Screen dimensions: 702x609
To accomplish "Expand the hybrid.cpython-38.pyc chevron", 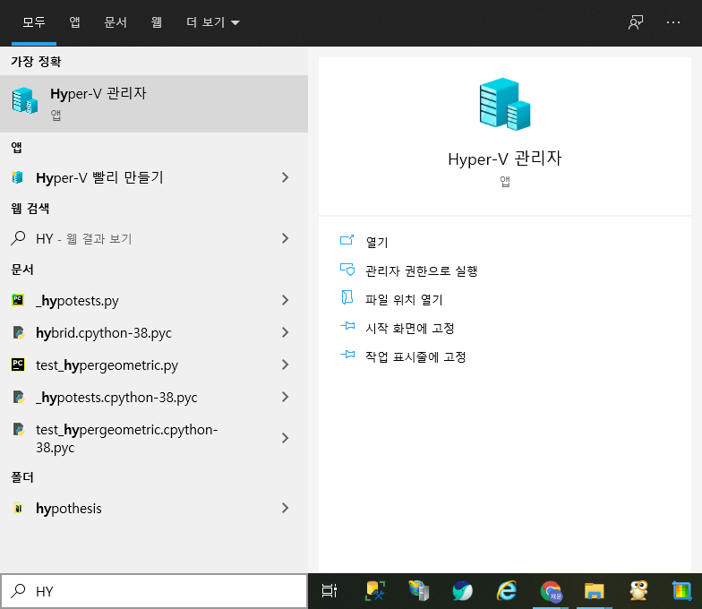I will (285, 332).
